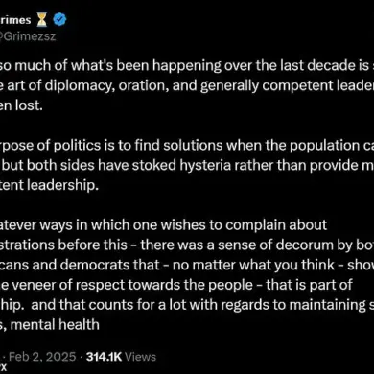This screenshot has width=374, height=374.
Task: Click the final line "mental health"
Action: point(50,324)
